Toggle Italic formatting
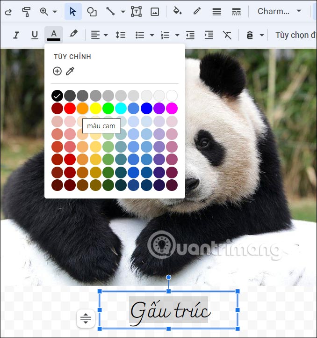Screen dimensions: 317x338 pos(16,35)
